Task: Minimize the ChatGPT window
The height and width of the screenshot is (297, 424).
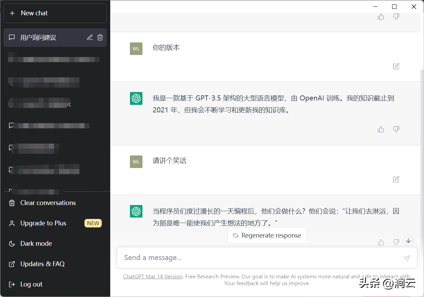Action: 375,6
